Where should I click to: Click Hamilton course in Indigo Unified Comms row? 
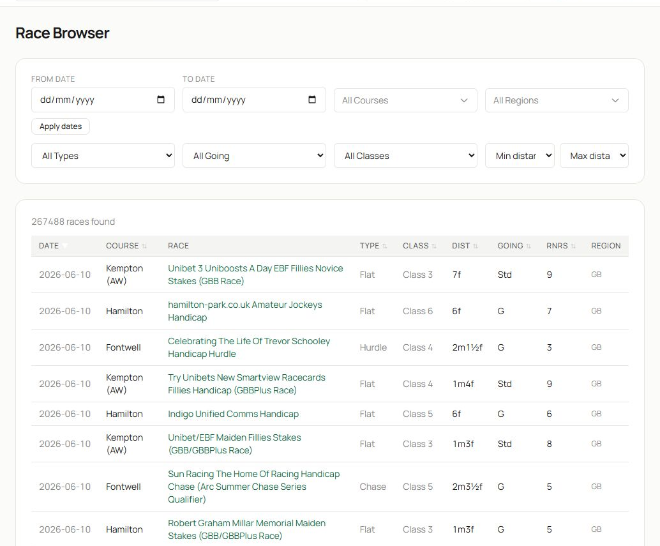pos(124,414)
